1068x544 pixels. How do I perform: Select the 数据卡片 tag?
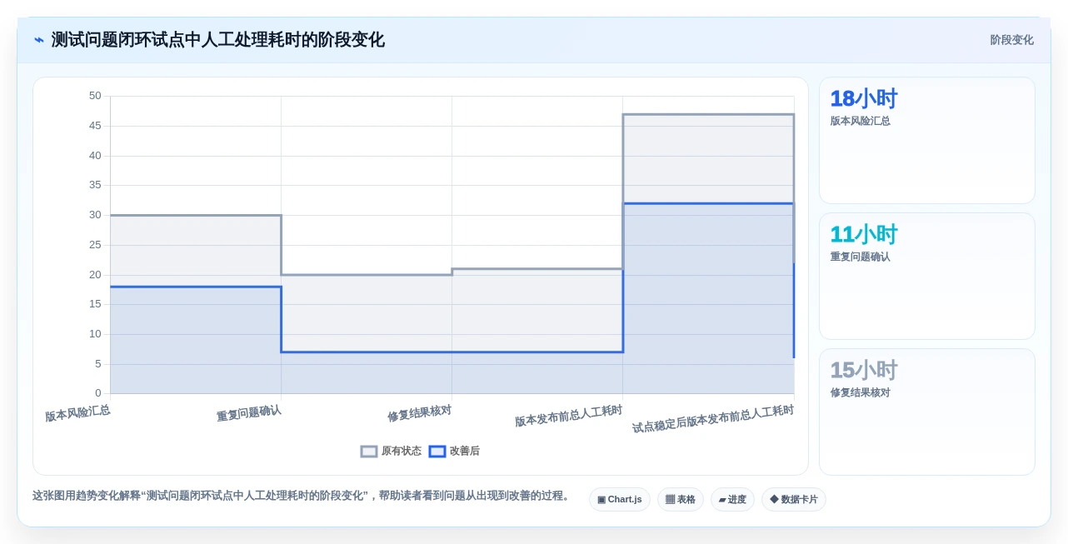click(x=794, y=500)
